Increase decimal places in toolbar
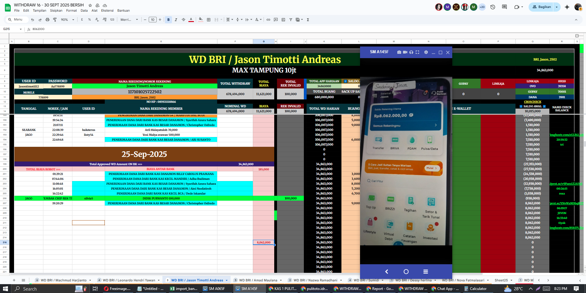 coord(104,20)
